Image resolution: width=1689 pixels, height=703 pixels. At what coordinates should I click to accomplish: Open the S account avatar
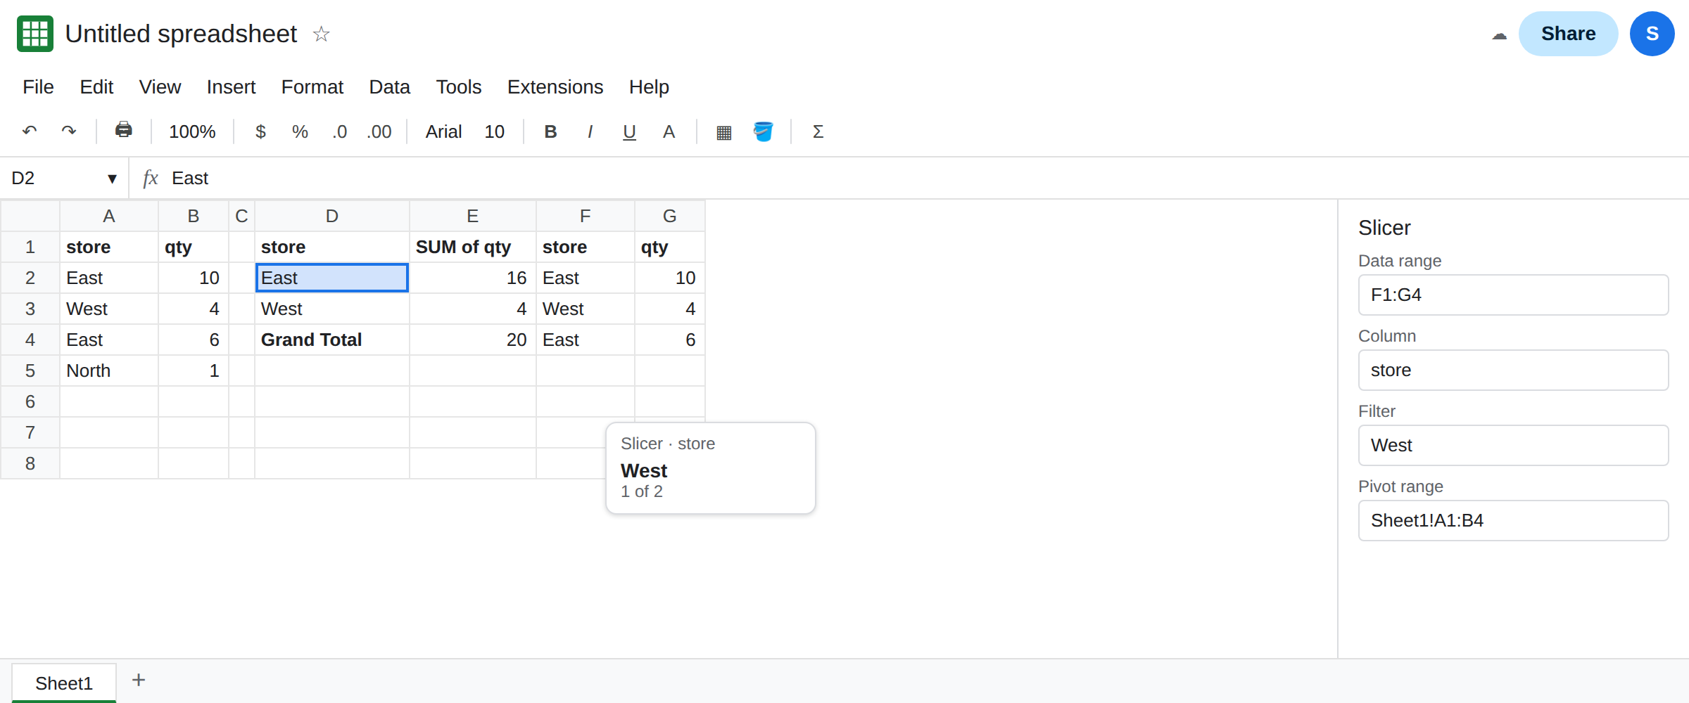1652,34
